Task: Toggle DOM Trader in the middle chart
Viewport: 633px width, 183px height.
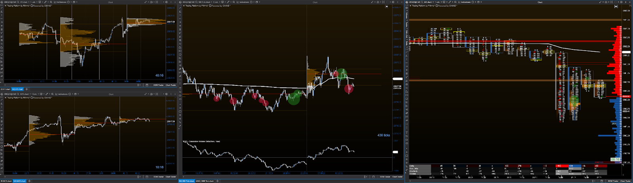Action: click(385, 177)
